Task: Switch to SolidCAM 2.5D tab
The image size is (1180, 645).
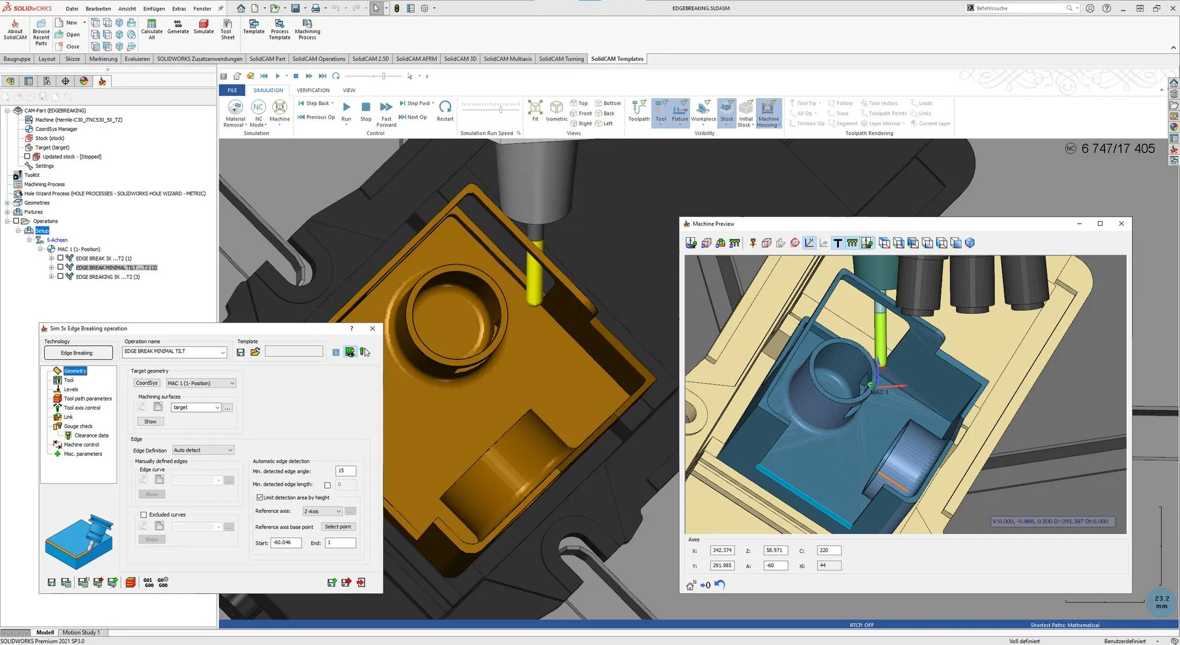Action: (x=371, y=59)
